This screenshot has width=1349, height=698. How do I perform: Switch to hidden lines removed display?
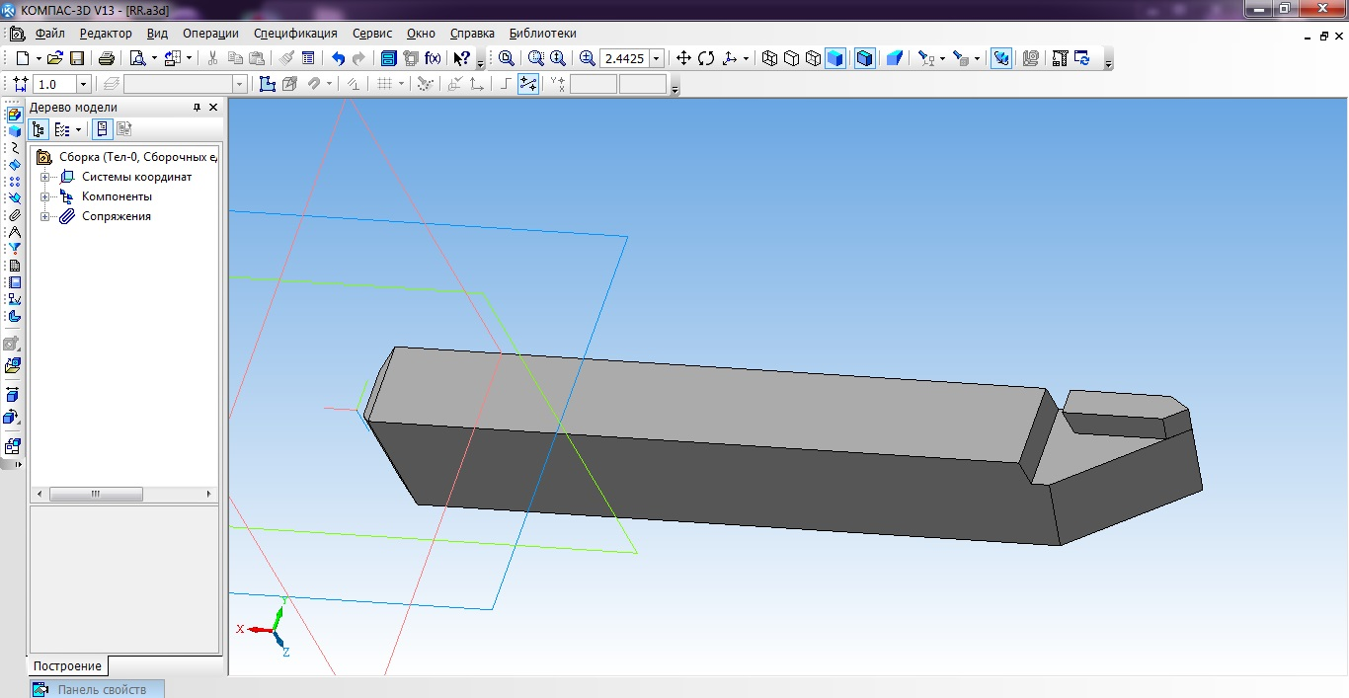[791, 58]
